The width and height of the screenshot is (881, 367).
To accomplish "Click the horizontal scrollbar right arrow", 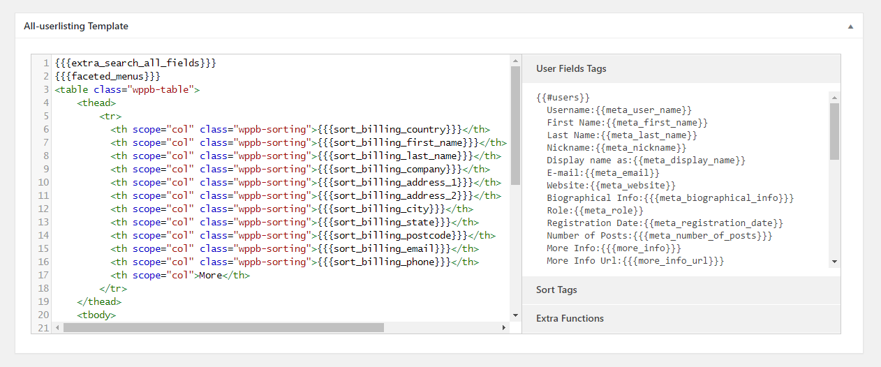I will point(504,327).
